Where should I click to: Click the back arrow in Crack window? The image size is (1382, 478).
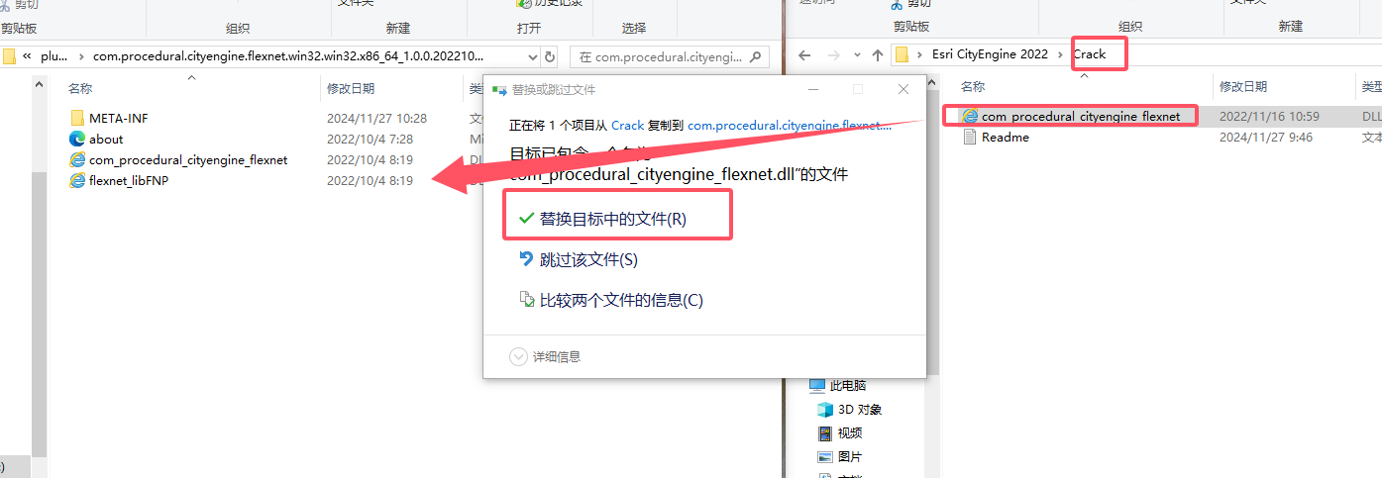(x=805, y=54)
